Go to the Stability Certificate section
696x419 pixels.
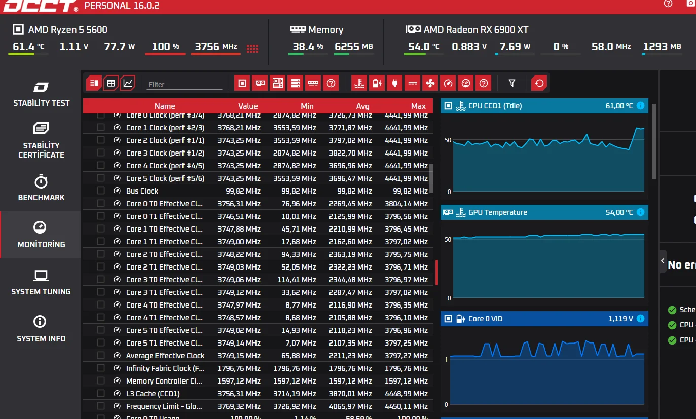(41, 141)
